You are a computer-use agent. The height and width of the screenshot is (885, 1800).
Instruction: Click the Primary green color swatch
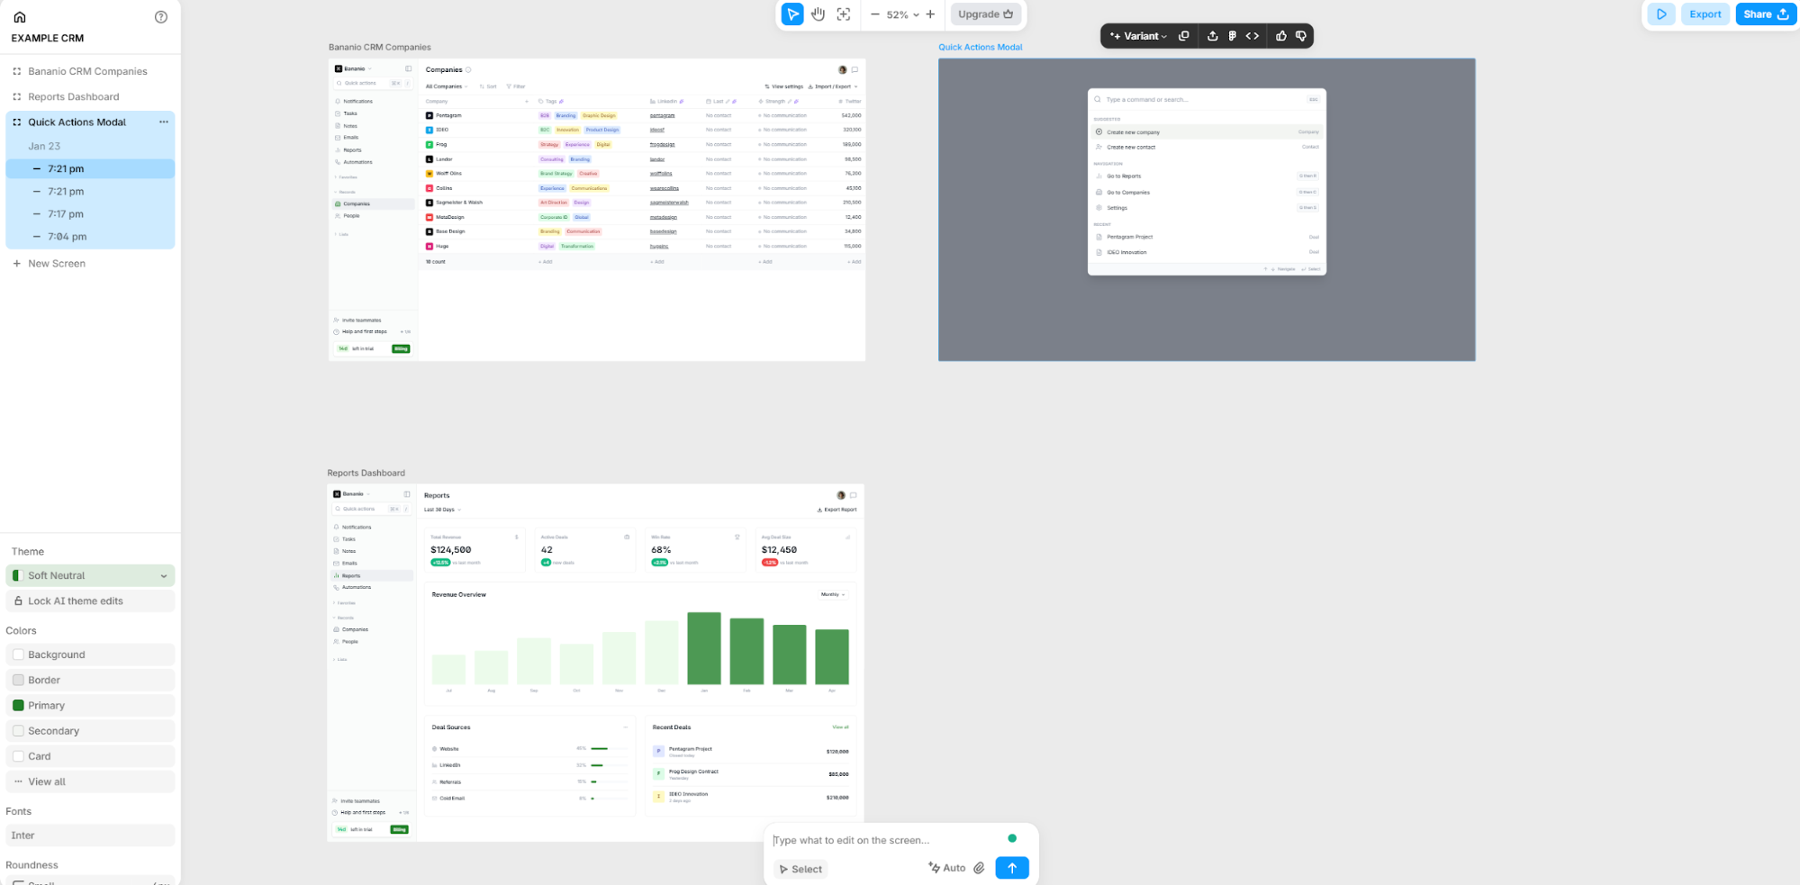pyautogui.click(x=18, y=706)
